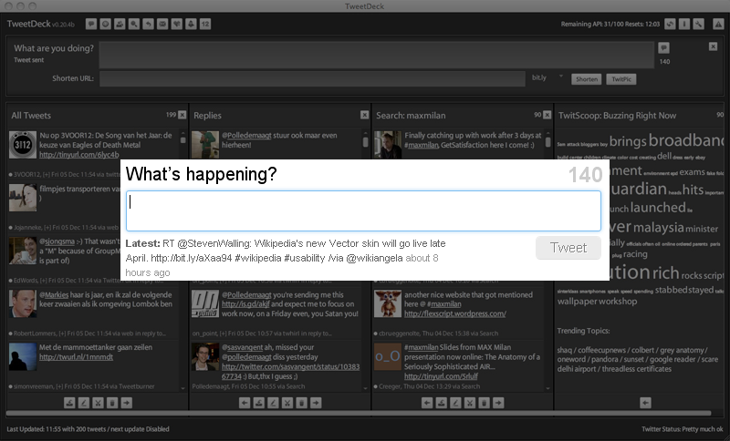
Task: Click the refresh icon near Remaining API
Action: click(670, 24)
